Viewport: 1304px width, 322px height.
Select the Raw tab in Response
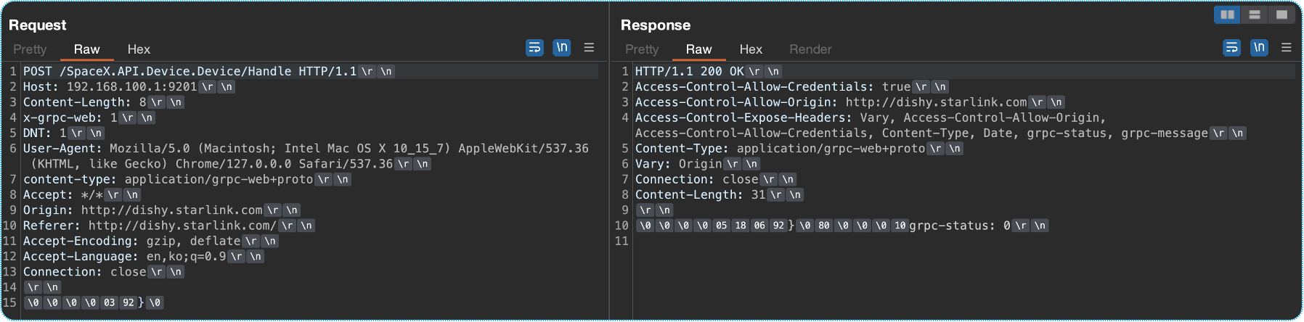click(698, 49)
